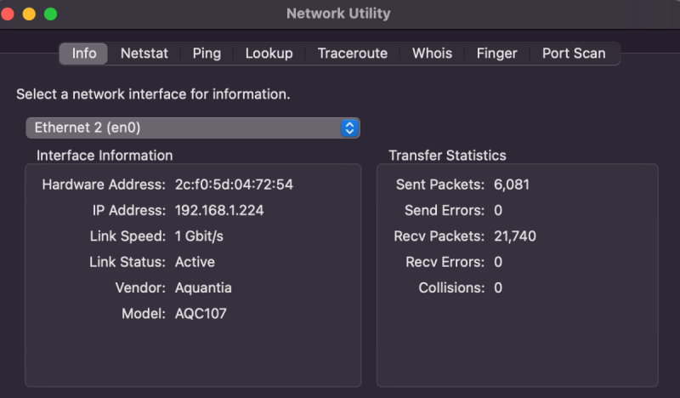This screenshot has height=398, width=680.
Task: Close the Network Utility window
Action: [x=8, y=14]
